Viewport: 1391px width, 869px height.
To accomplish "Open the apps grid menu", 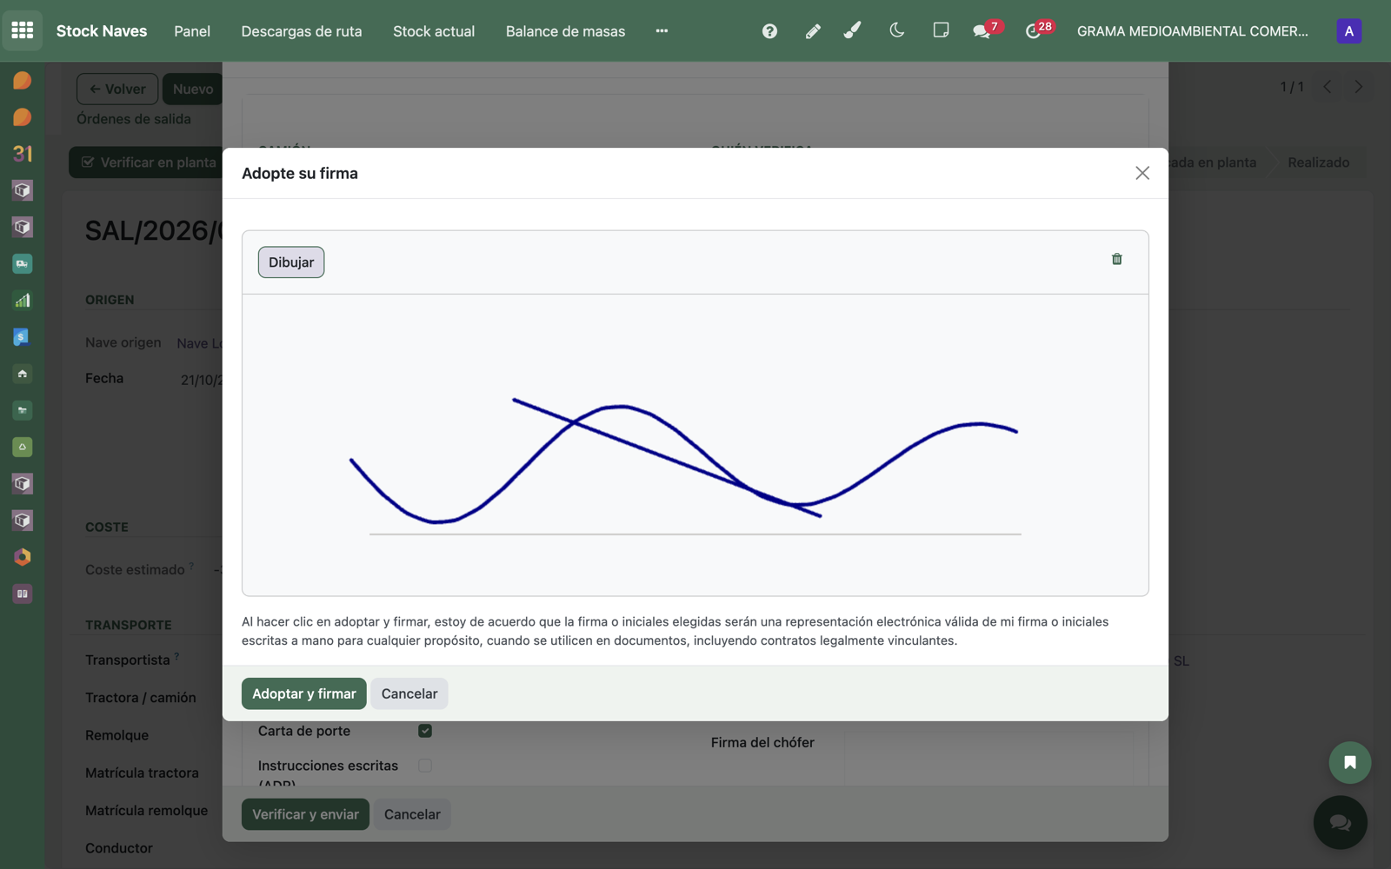I will coord(23,30).
